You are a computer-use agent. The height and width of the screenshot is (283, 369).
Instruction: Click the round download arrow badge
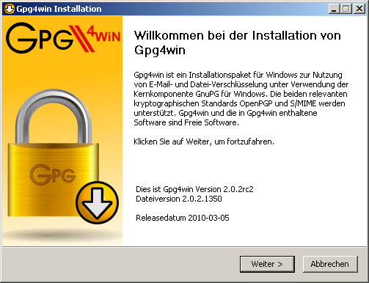98,202
